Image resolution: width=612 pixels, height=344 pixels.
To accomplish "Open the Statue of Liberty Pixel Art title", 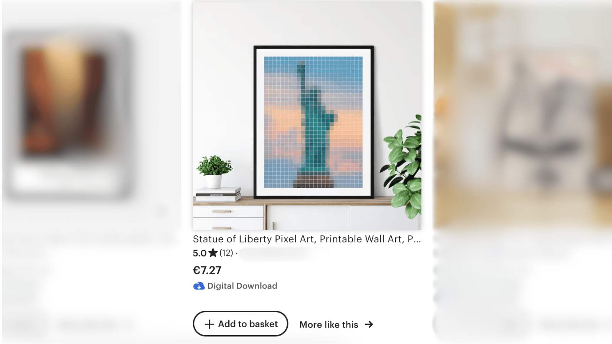I will (x=307, y=239).
